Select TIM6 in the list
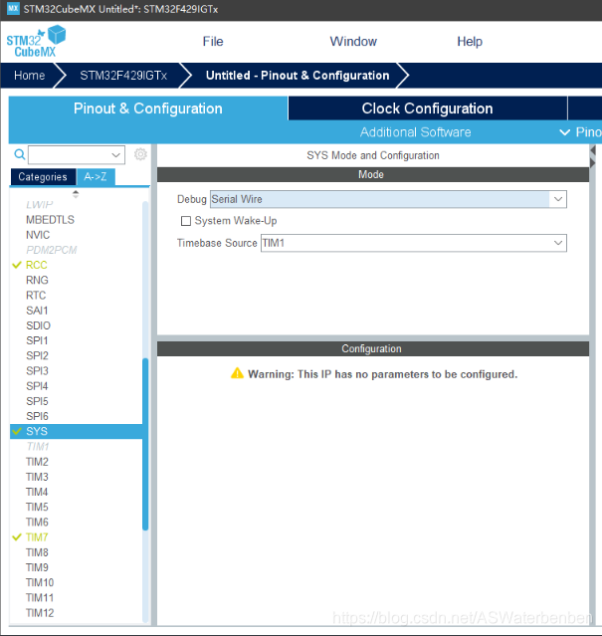 (37, 522)
